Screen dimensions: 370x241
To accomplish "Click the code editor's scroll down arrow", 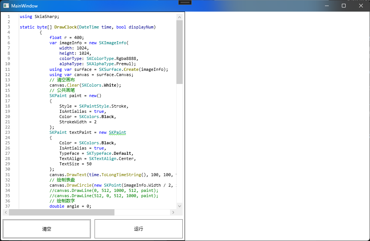I will point(179,206).
